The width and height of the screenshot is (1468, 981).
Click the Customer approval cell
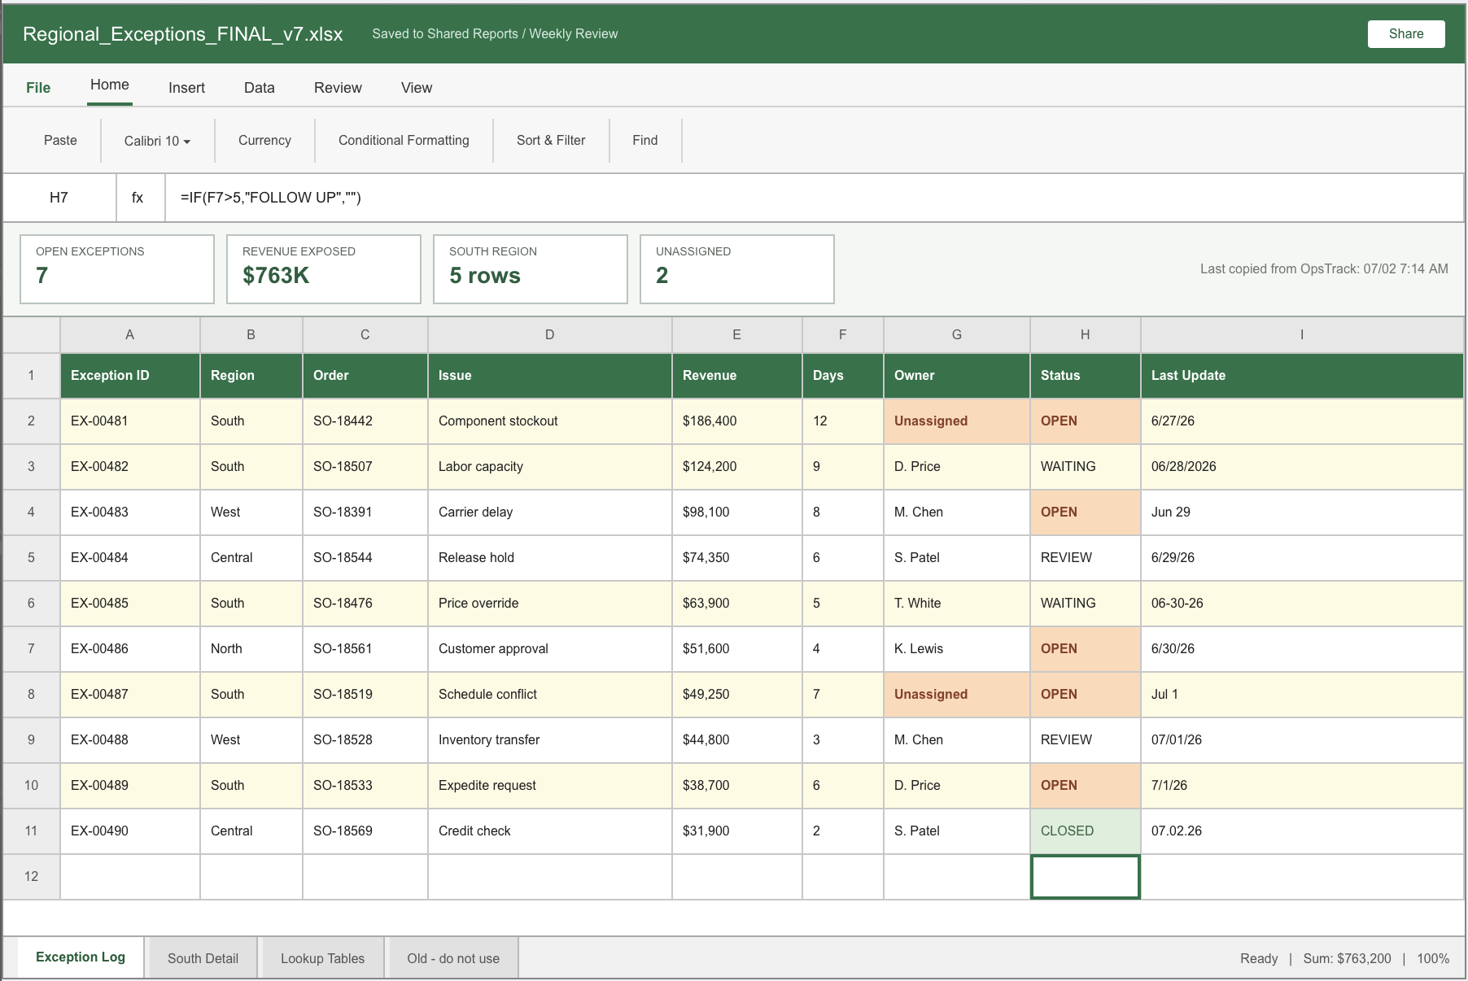tap(550, 648)
